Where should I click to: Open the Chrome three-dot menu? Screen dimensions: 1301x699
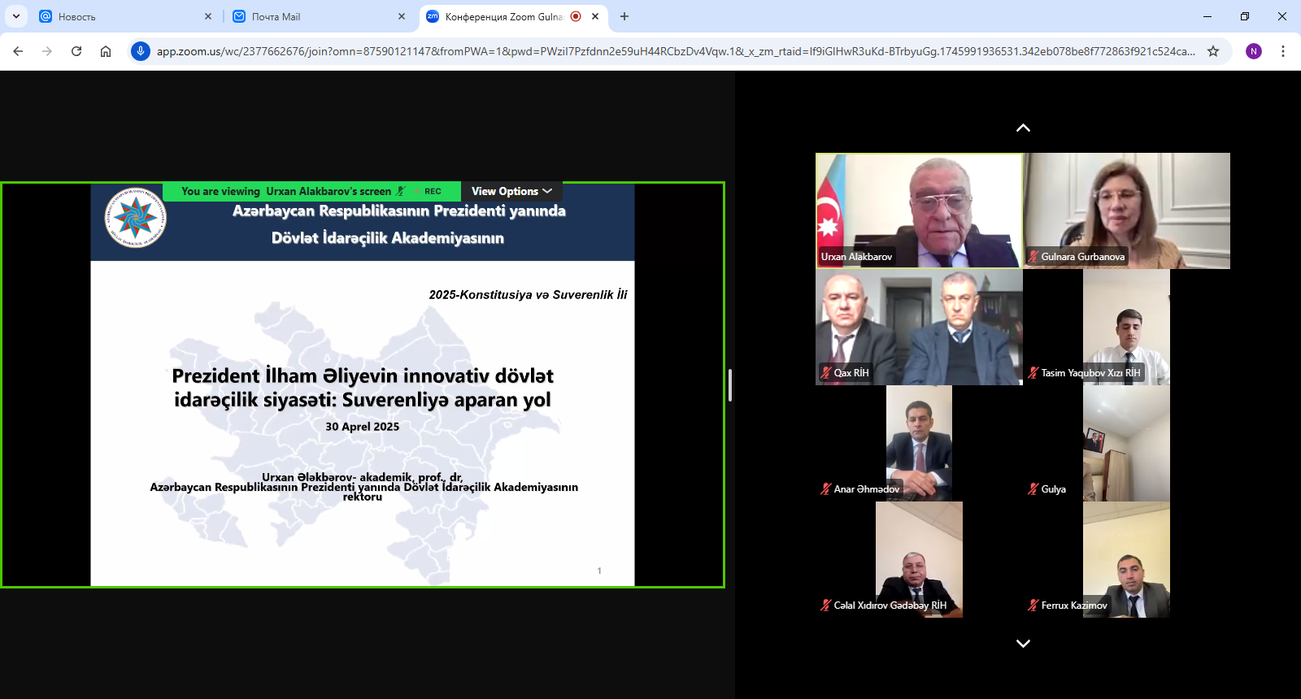click(1283, 51)
